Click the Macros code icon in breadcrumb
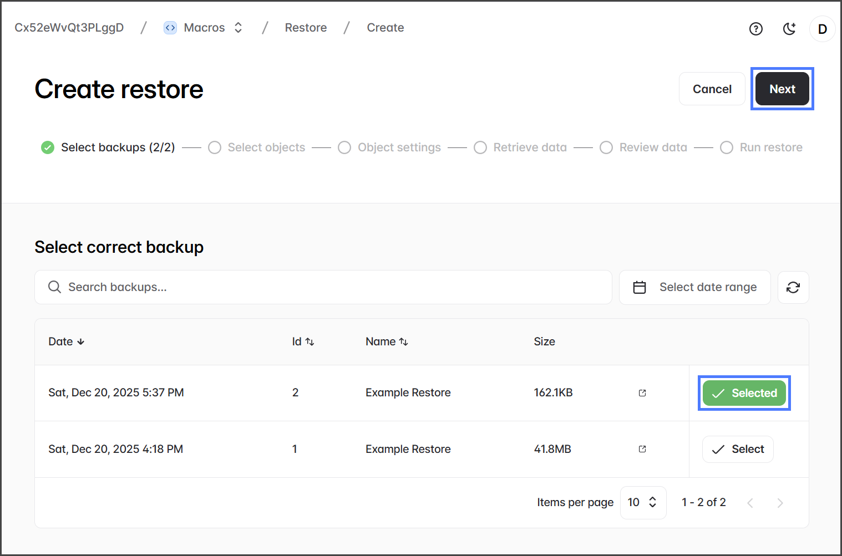Screen dimensions: 842x556 click(170, 28)
